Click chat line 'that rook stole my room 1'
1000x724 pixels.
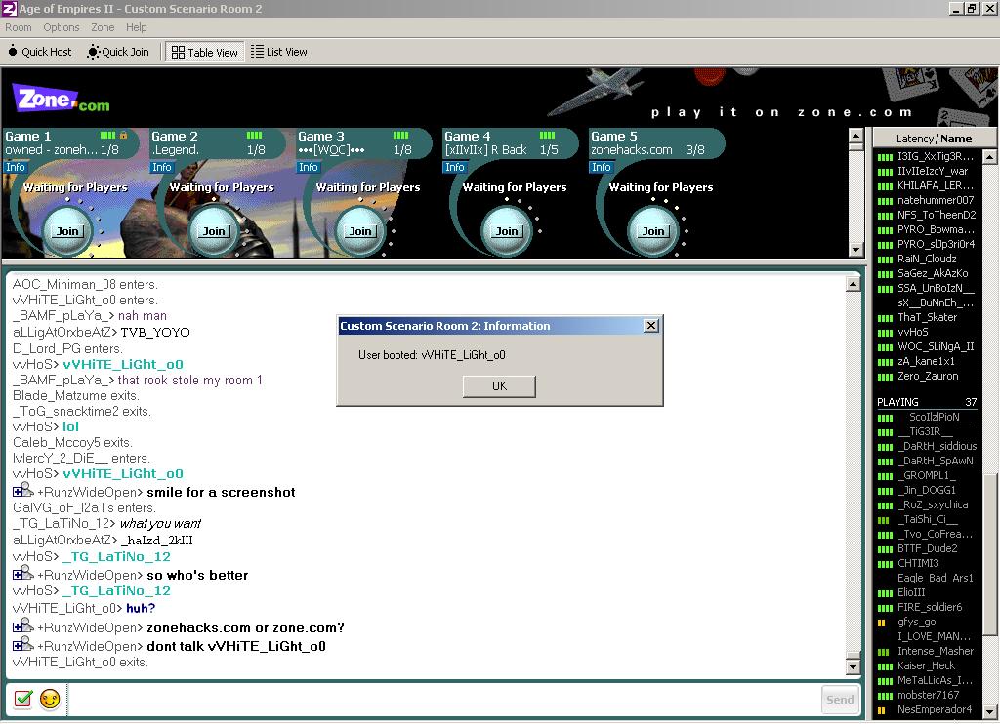[x=190, y=381]
